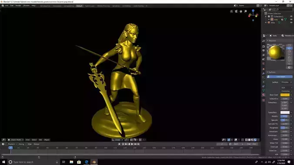The width and height of the screenshot is (294, 165).
Task: Toggle visibility of the Area light
Action: (x=291, y=23)
